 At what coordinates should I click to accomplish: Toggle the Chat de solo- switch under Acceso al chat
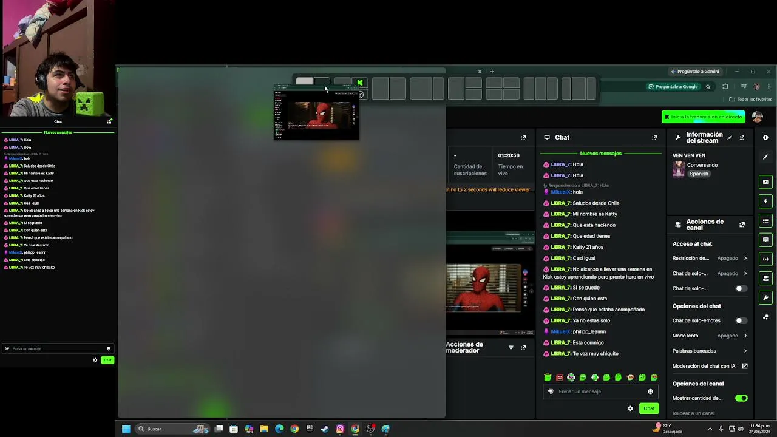click(x=741, y=288)
